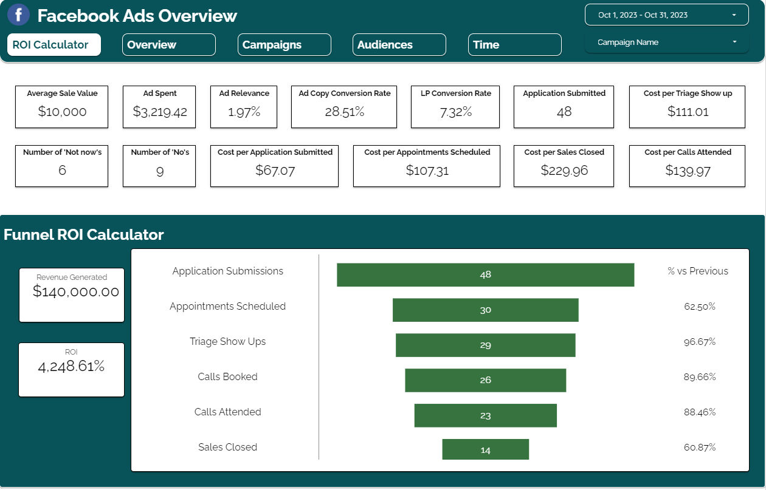This screenshot has height=490, width=766.
Task: Select the Audiences tab
Action: 399,45
